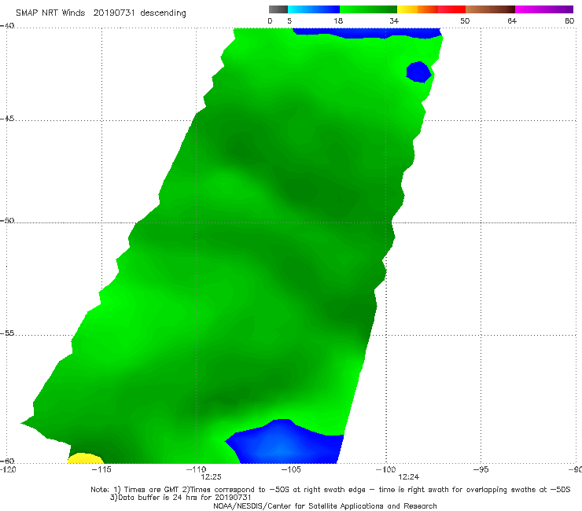Click the note '3)Data buffer is 24 hrs'
This screenshot has width=582, height=511.
tap(181, 498)
